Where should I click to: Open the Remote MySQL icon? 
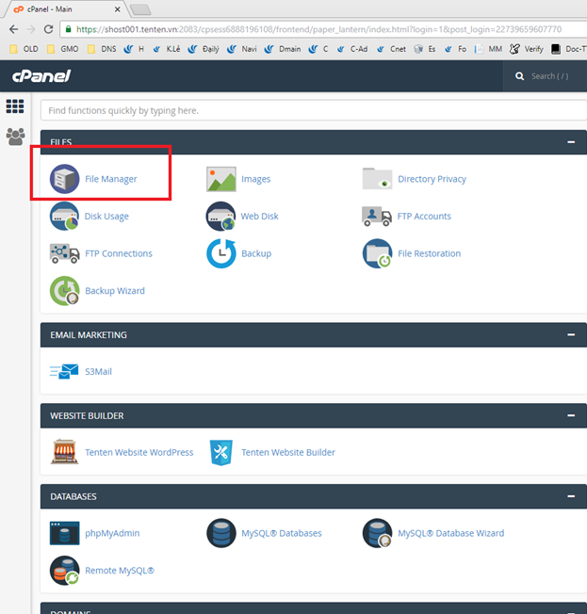65,570
